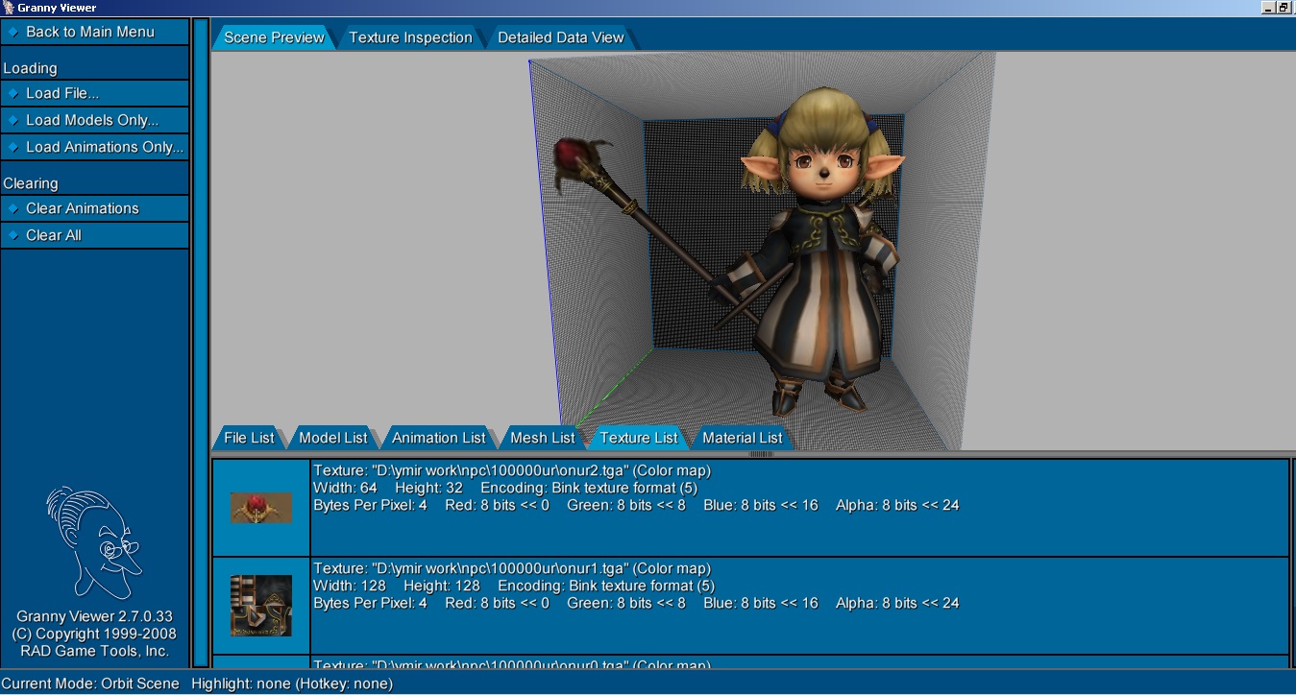Click the Load Models Only button
This screenshot has width=1296, height=695.
(94, 120)
